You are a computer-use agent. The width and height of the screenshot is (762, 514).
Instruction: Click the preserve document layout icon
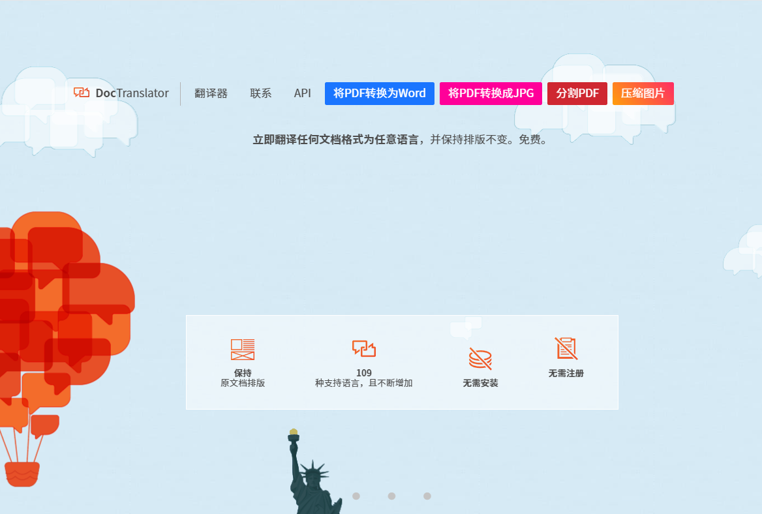[x=243, y=349]
